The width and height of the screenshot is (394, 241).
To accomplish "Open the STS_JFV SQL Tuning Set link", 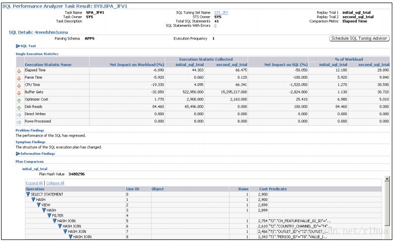I will click(x=221, y=13).
